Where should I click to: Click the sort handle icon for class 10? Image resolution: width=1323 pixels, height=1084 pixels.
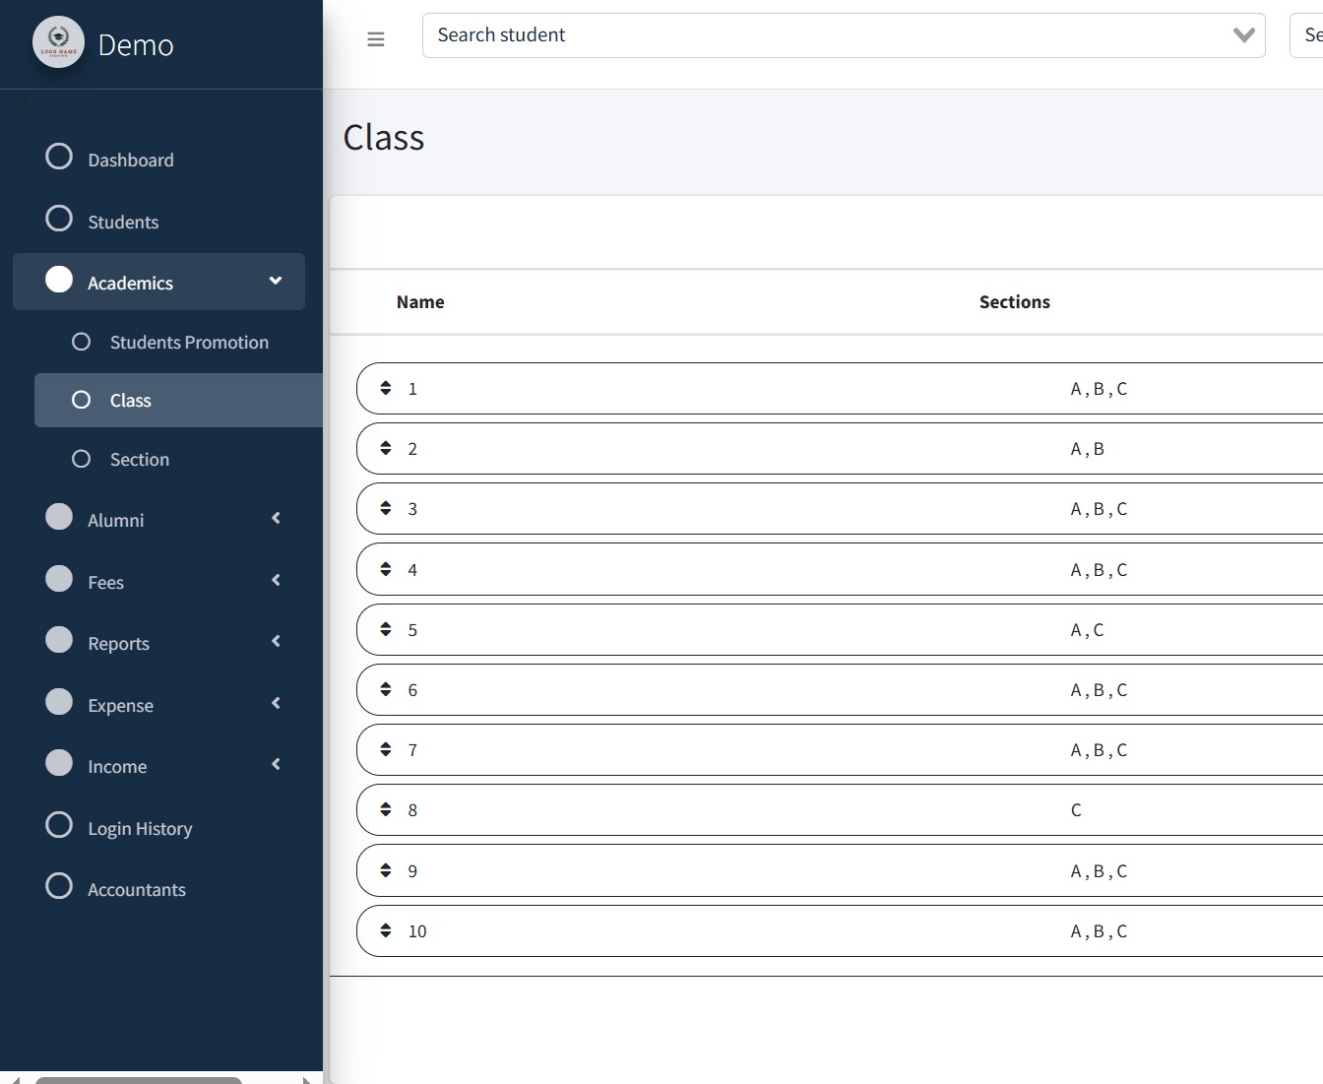tap(386, 930)
